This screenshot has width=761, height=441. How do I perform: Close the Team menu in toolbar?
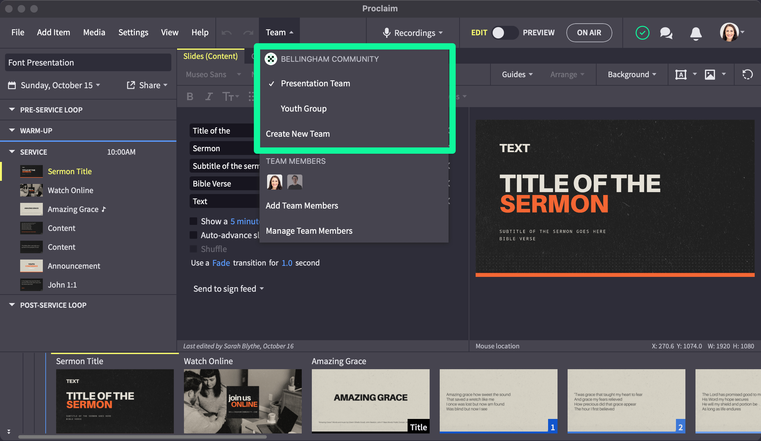[279, 32]
